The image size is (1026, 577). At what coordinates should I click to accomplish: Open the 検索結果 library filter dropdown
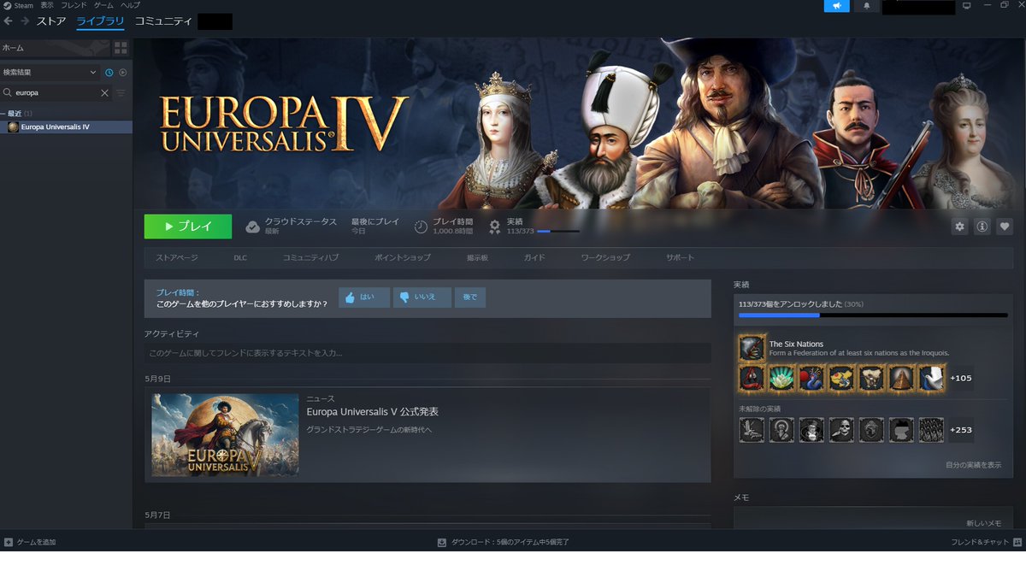pos(50,73)
